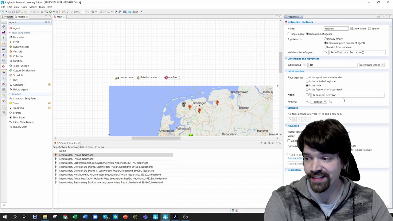Screen dimensions: 393x221
Task: Select the Statechart Entry Point element
Action: 25,99
